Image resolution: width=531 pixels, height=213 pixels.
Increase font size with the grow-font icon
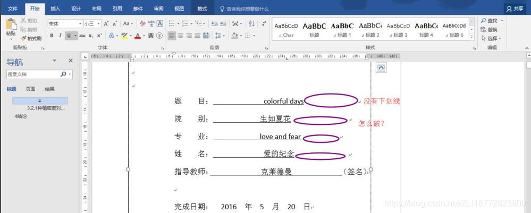coord(106,24)
